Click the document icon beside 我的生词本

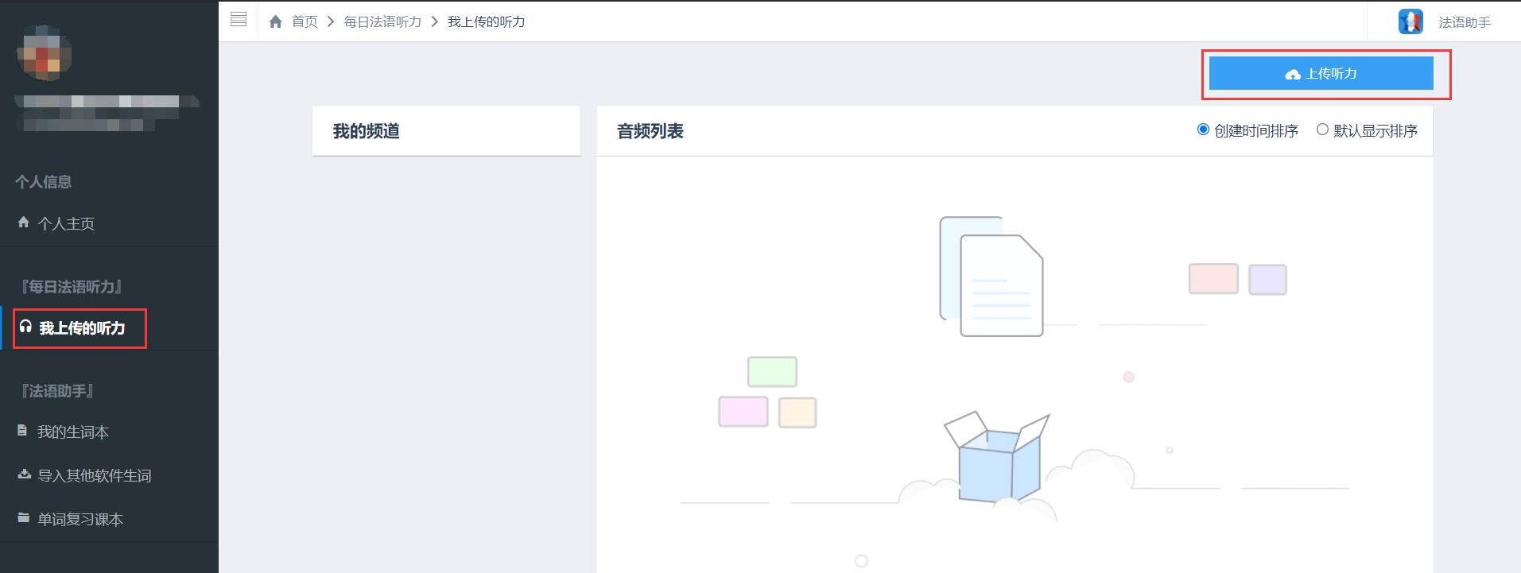[23, 431]
